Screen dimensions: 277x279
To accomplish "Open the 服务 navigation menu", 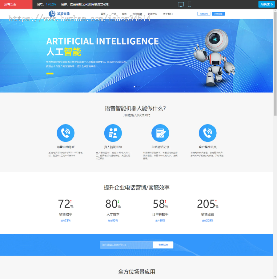I will (x=124, y=14).
